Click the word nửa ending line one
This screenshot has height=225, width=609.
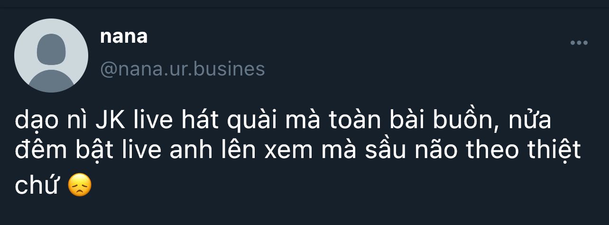click(530, 122)
